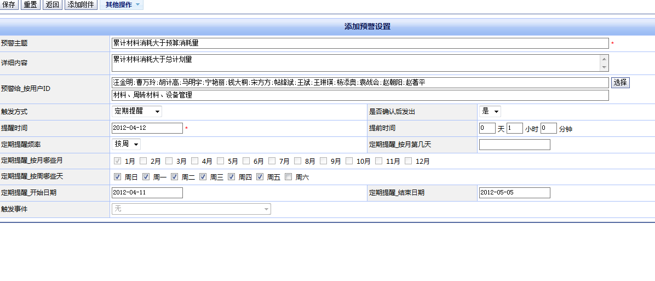The height and width of the screenshot is (281, 655).
Task: Expand the 定期提醒频率 dropdown
Action: (126, 145)
